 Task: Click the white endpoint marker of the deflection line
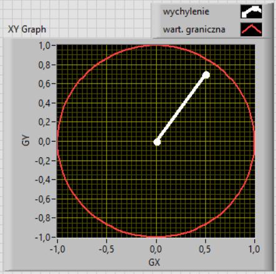pyautogui.click(x=206, y=75)
